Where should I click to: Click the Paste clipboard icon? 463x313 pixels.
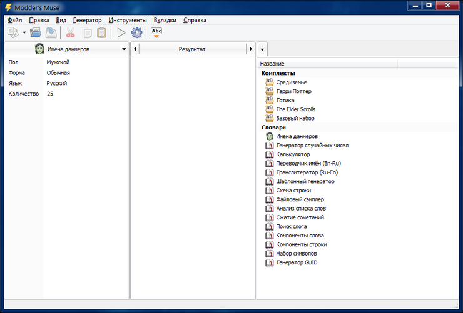point(101,32)
